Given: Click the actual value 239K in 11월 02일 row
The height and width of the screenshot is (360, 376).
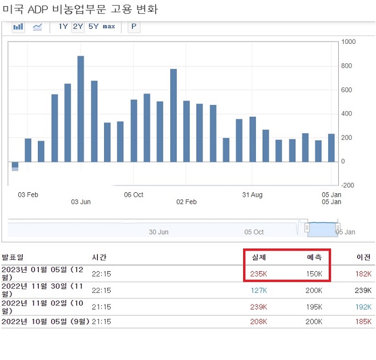Looking at the screenshot, I should point(259,307).
